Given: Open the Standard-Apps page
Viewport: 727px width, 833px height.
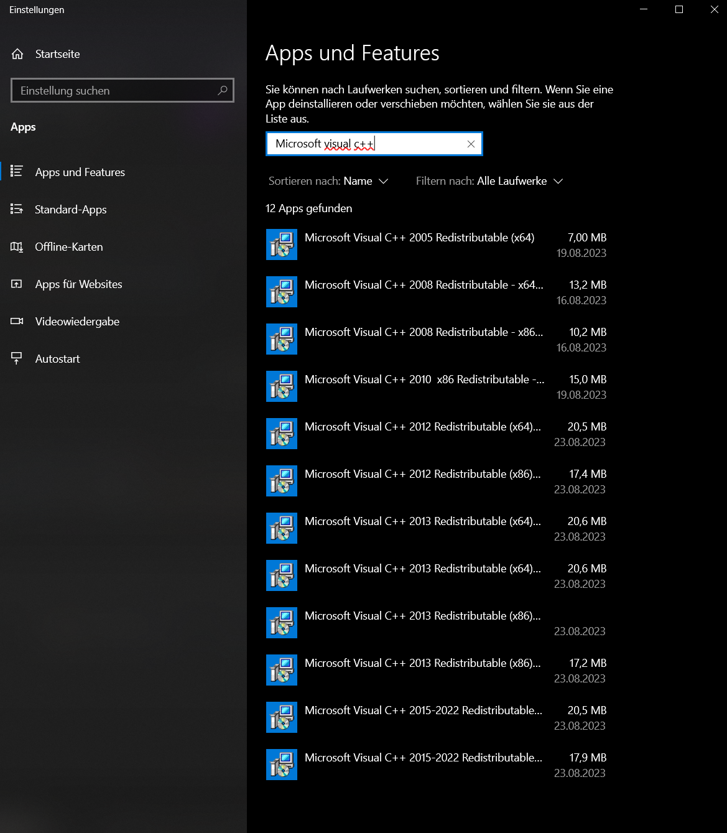Looking at the screenshot, I should [70, 210].
